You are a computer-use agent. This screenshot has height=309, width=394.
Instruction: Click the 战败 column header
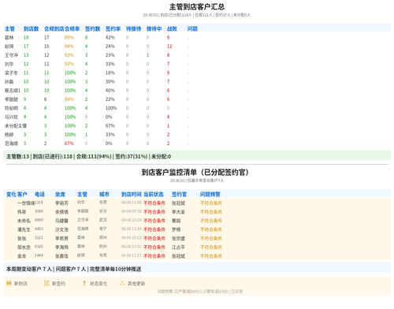click(172, 28)
